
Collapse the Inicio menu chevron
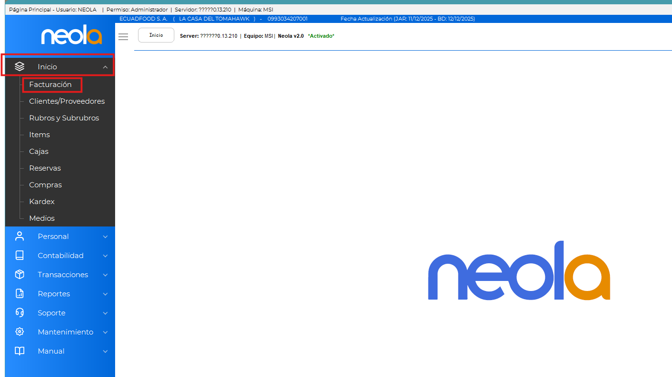[x=105, y=67]
